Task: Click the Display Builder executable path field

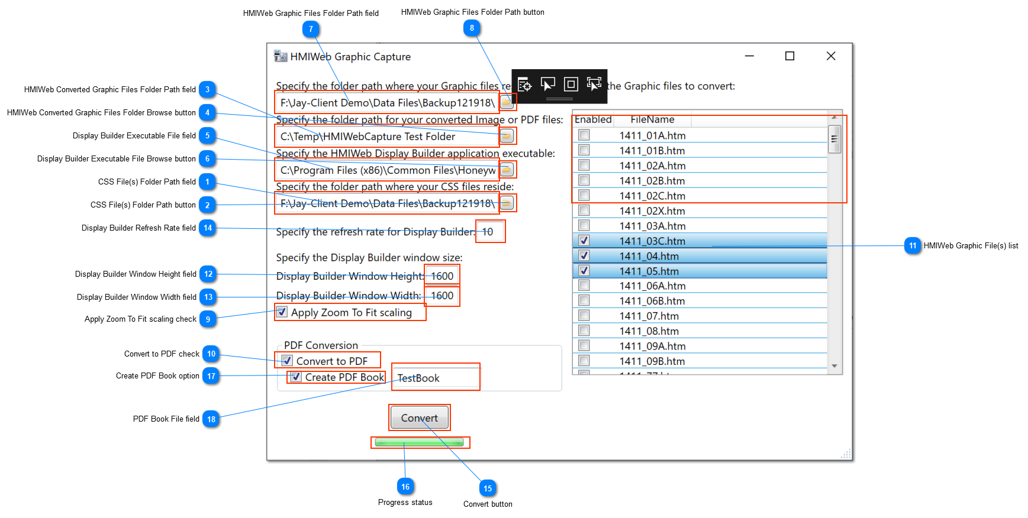Action: tap(387, 170)
